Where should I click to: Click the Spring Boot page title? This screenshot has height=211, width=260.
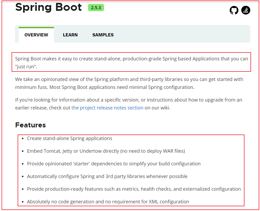[x=48, y=7]
